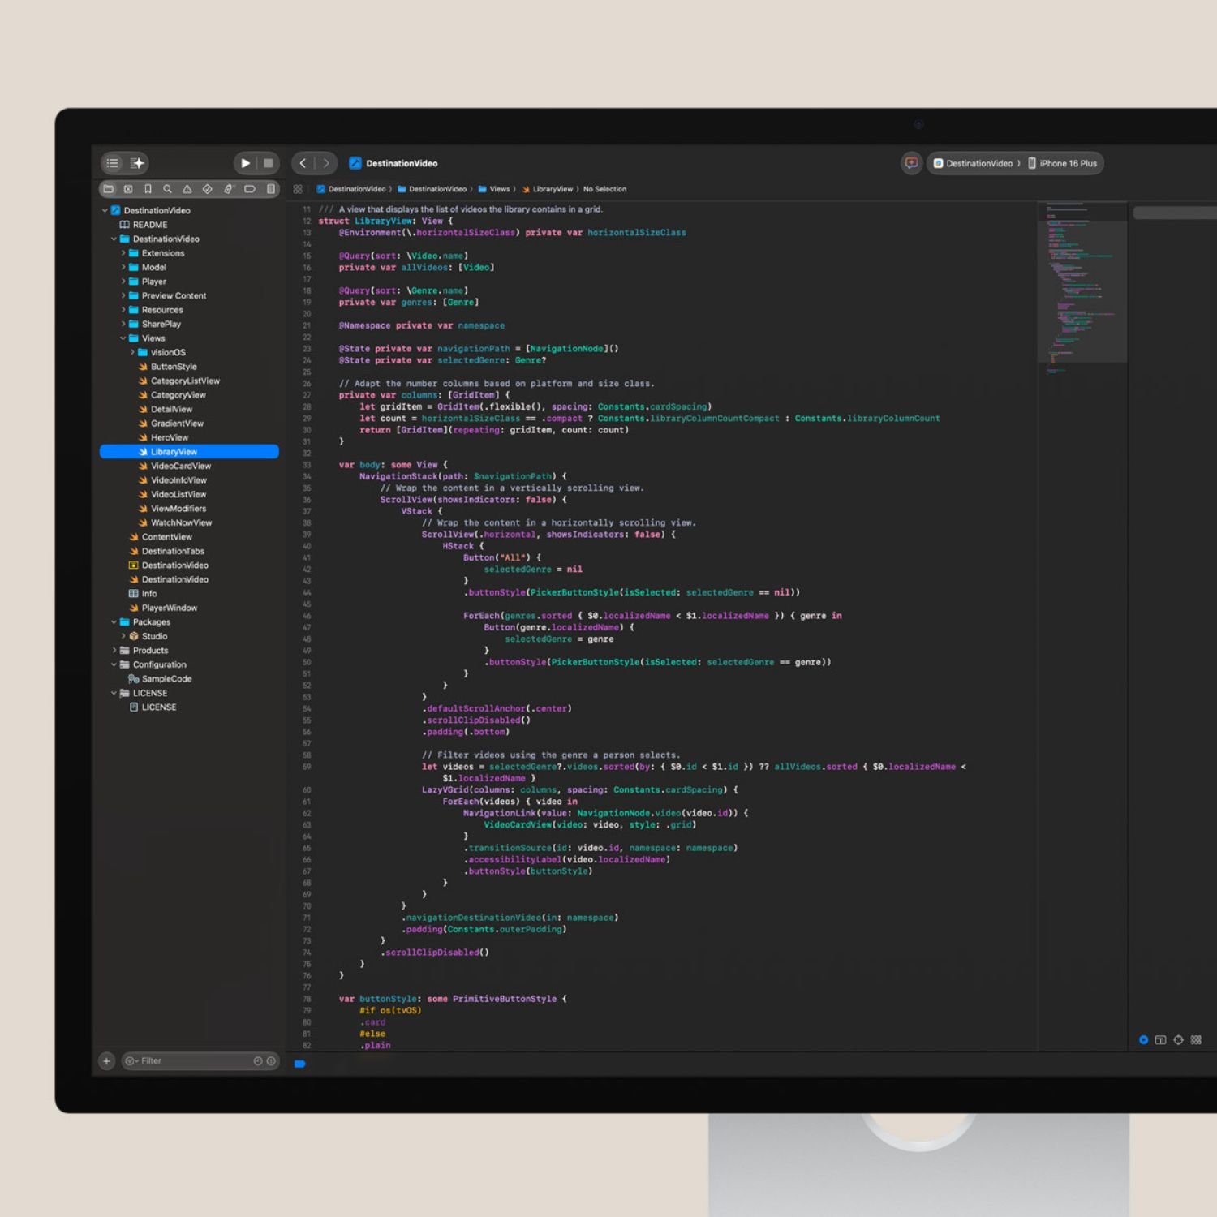Open the CategoryListView file
The height and width of the screenshot is (1217, 1217).
point(179,381)
